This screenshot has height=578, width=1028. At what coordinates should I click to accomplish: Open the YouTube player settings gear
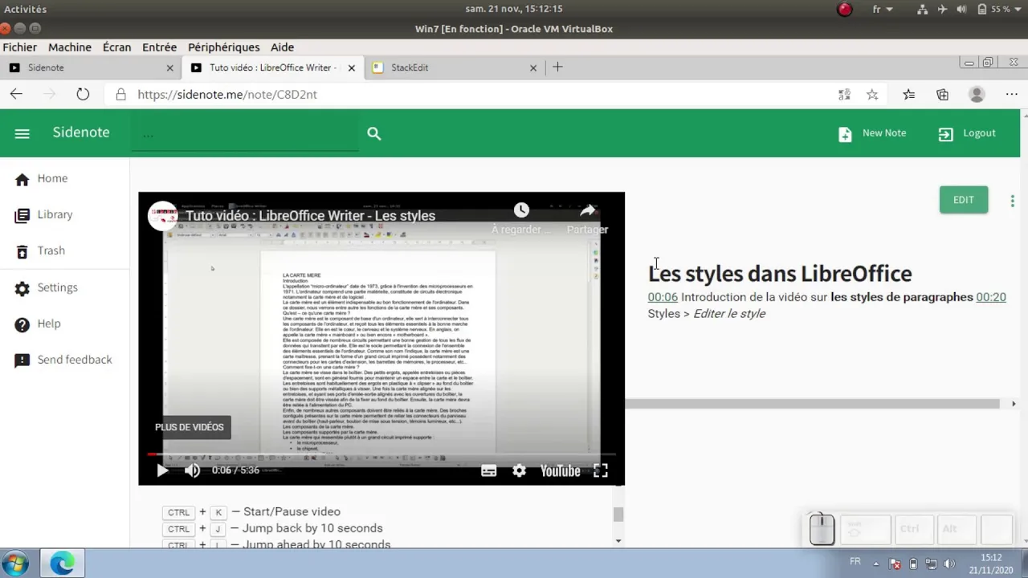(519, 471)
